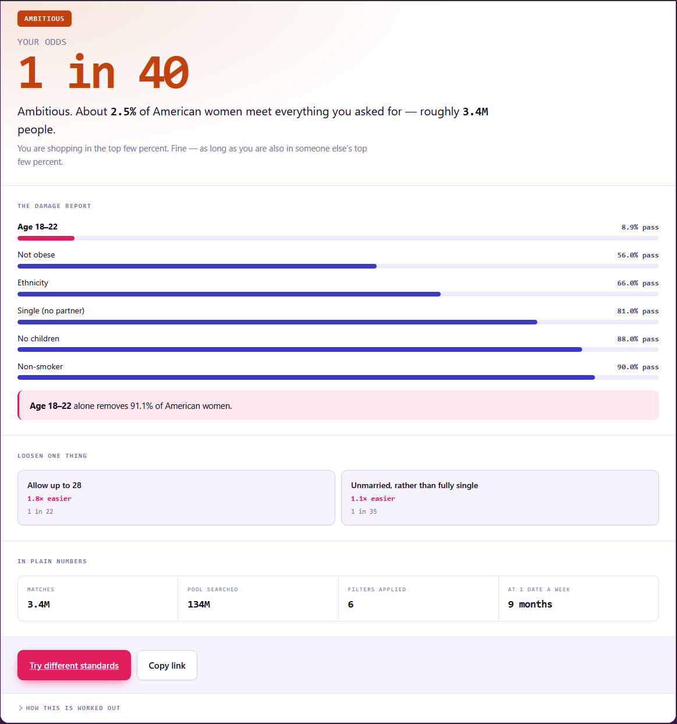The image size is (677, 724).
Task: Click the '88.0% pass' value
Action: coord(638,339)
